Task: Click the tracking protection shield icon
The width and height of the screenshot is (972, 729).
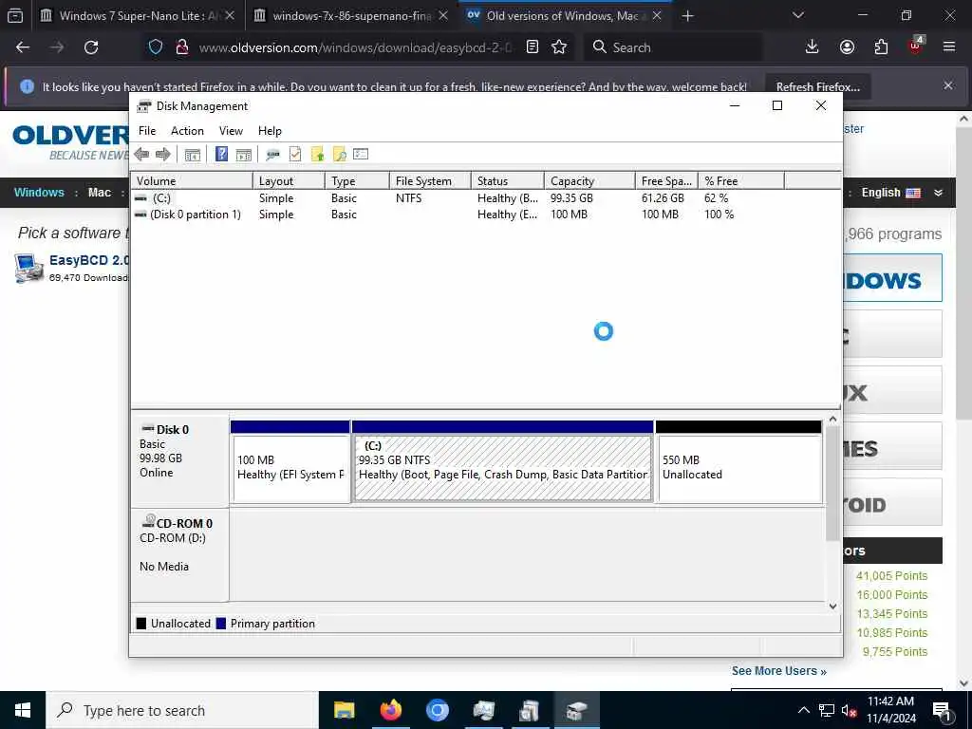Action: click(x=156, y=47)
